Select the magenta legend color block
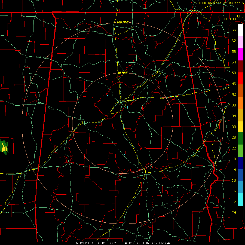 [x=240, y=54]
